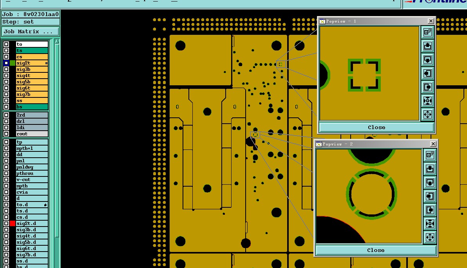Open the Popview 2 title bar system icon
The height and width of the screenshot is (268, 467).
click(319, 144)
